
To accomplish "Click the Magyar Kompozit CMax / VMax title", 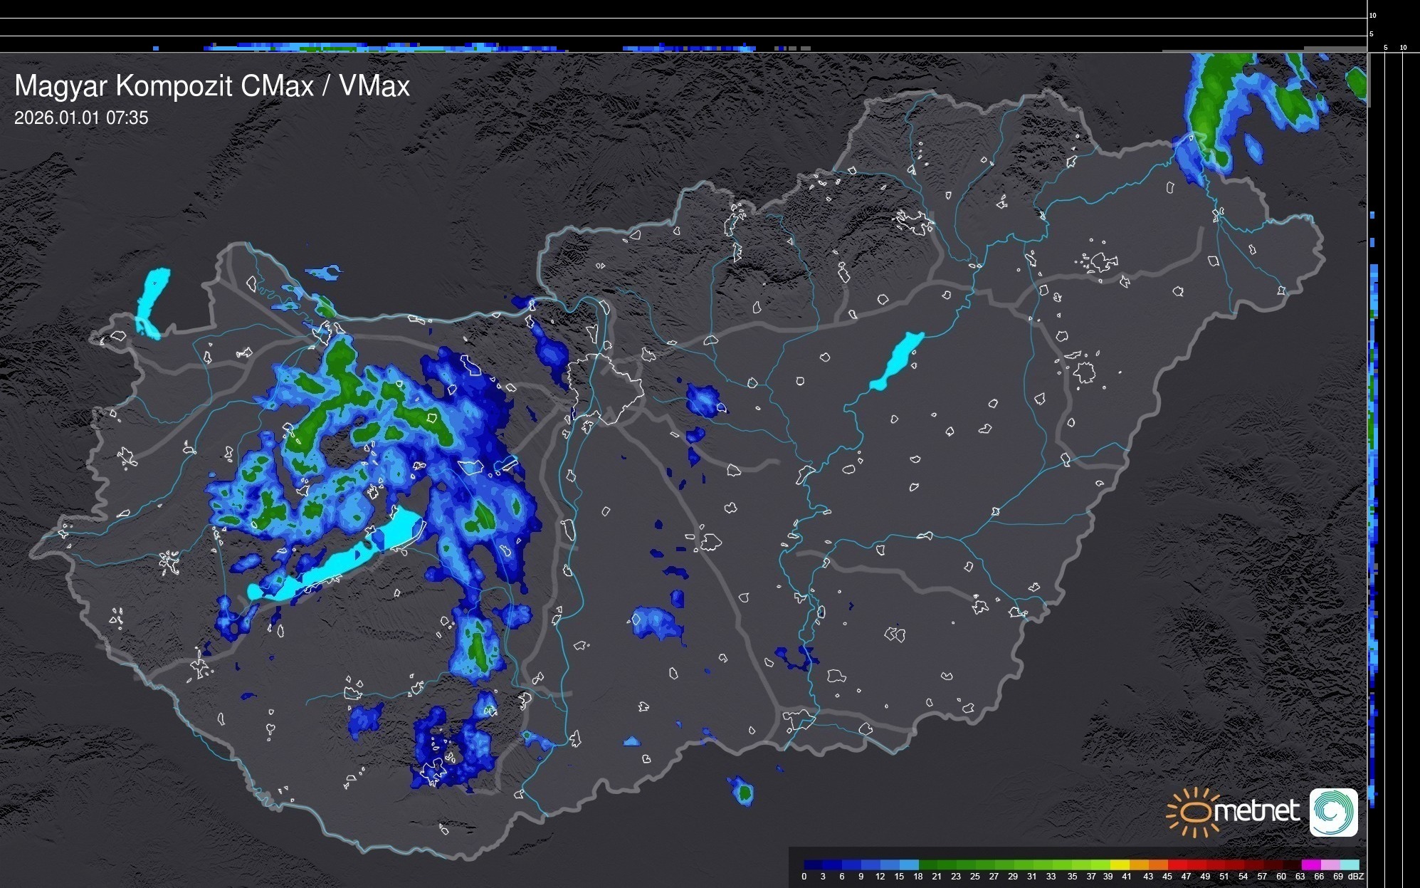I will [211, 86].
